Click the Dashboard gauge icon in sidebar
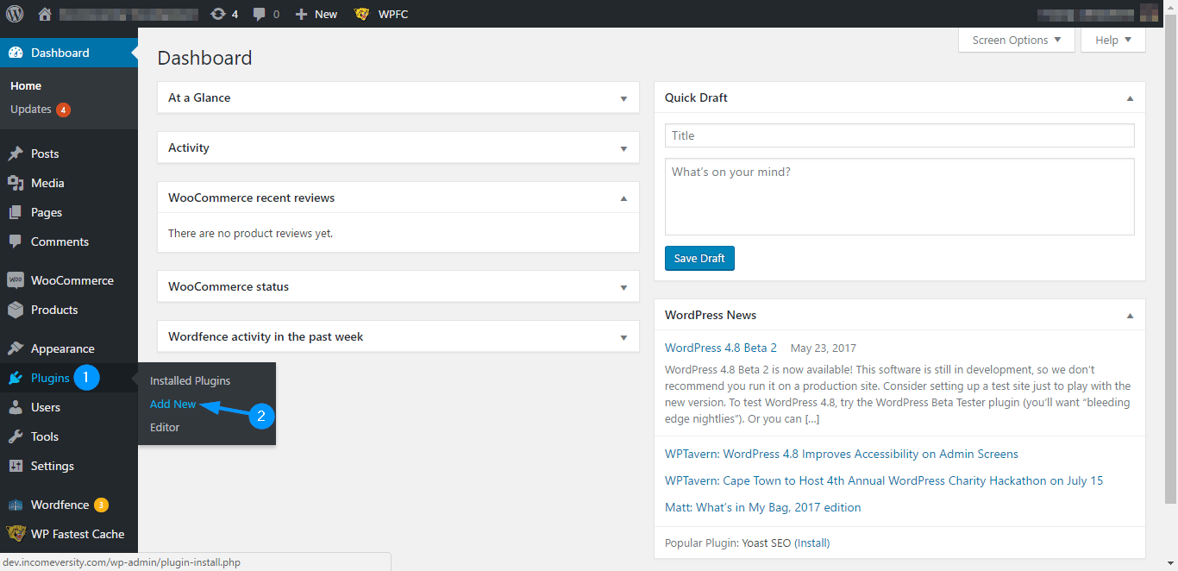Screen dimensions: 1178x571 [16, 53]
